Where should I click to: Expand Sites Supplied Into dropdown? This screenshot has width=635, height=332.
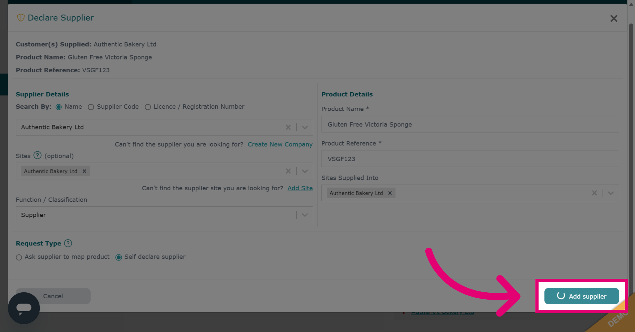click(611, 193)
